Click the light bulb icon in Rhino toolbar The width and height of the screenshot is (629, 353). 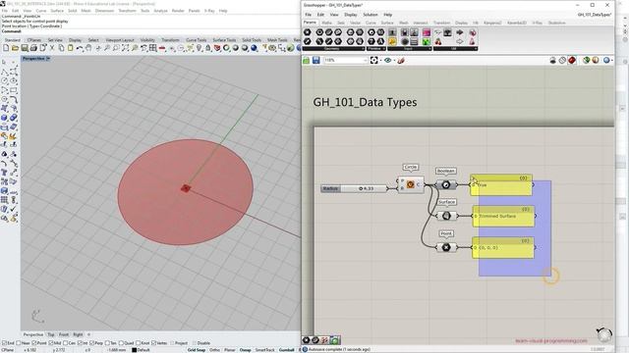199,48
